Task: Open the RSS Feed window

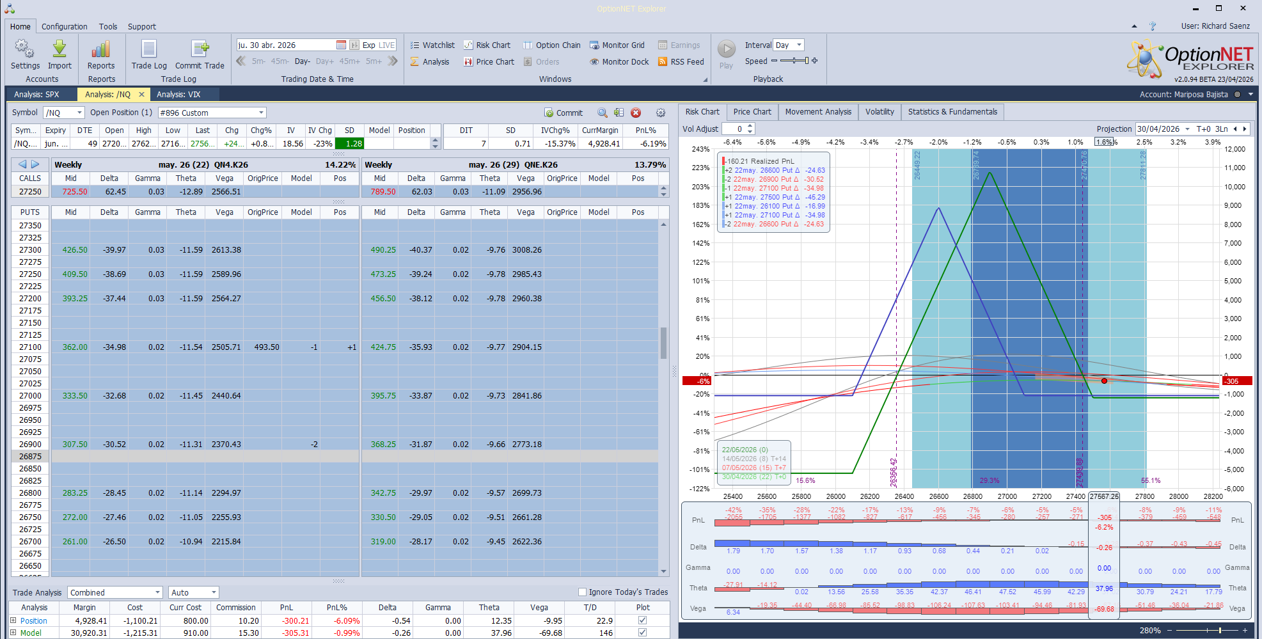Action: [681, 62]
